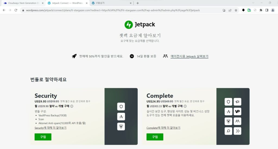Reload the page
This screenshot has height=149, width=278.
click(x=16, y=10)
